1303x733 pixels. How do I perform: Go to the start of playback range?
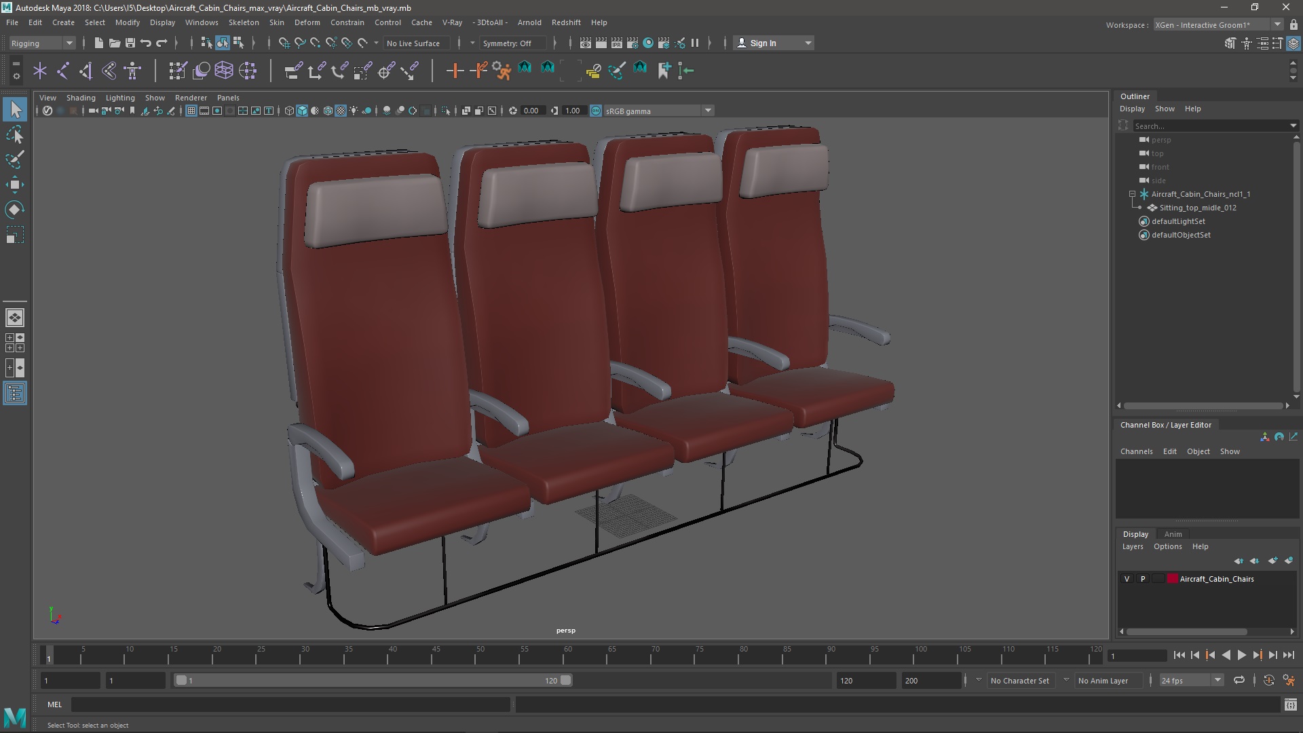(x=1179, y=655)
